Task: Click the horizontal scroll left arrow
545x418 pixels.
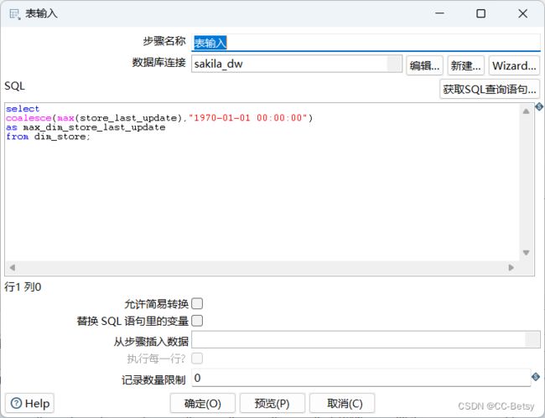Action: click(x=13, y=267)
